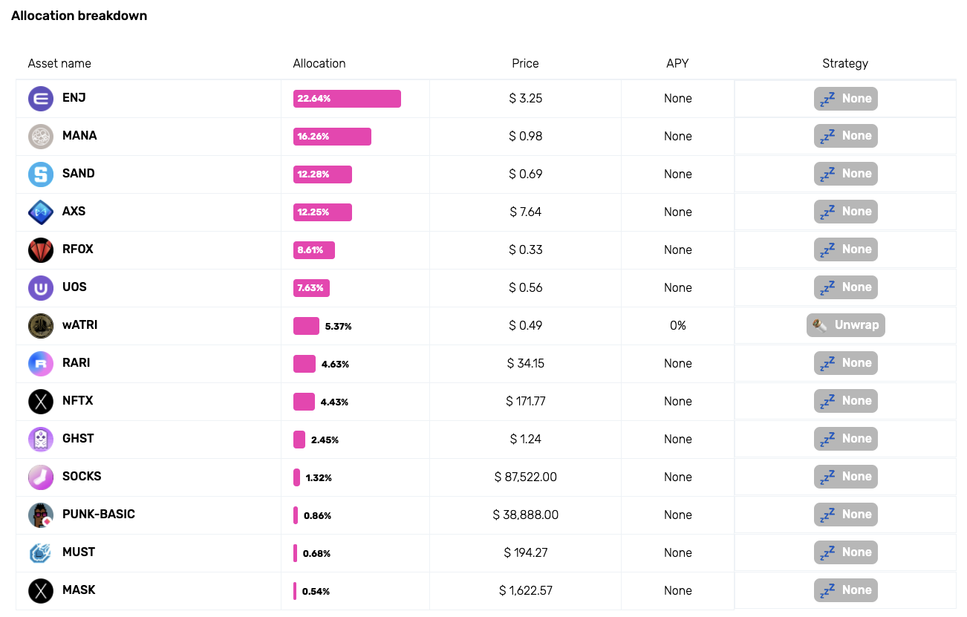Click the AXS token icon
The image size is (967, 617).
coord(41,212)
